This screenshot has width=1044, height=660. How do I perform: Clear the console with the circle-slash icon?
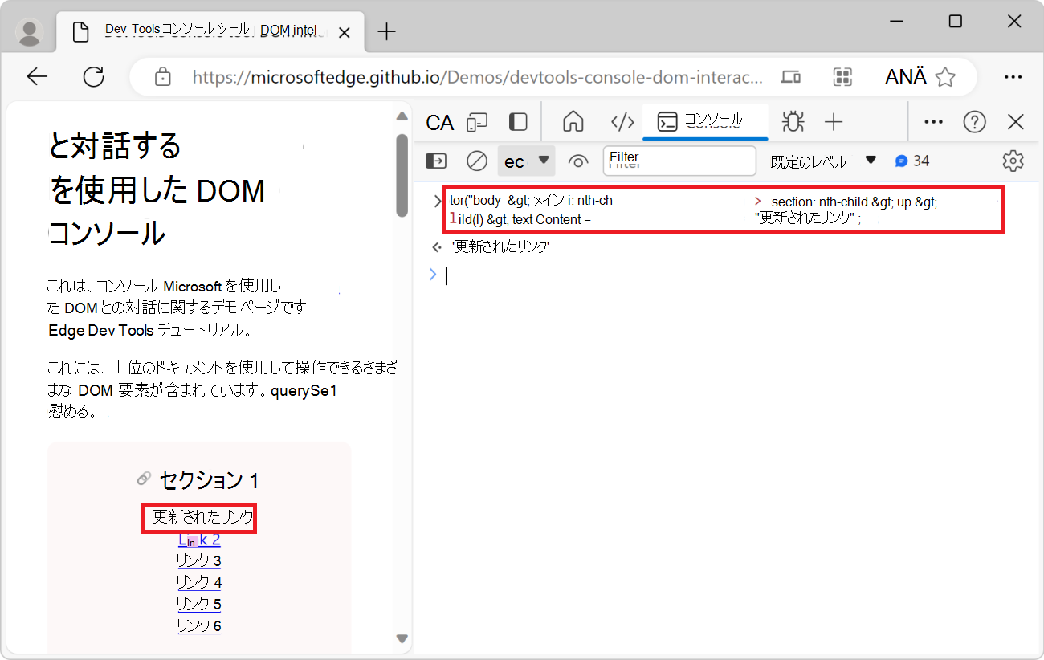(476, 161)
